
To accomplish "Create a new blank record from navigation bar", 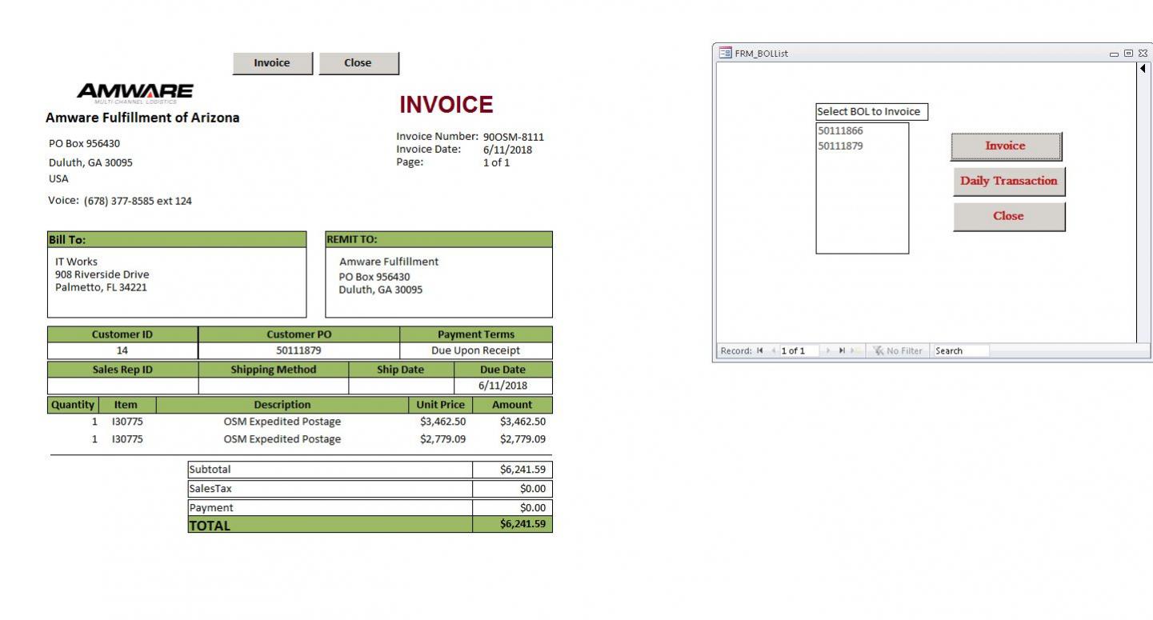I will [857, 350].
